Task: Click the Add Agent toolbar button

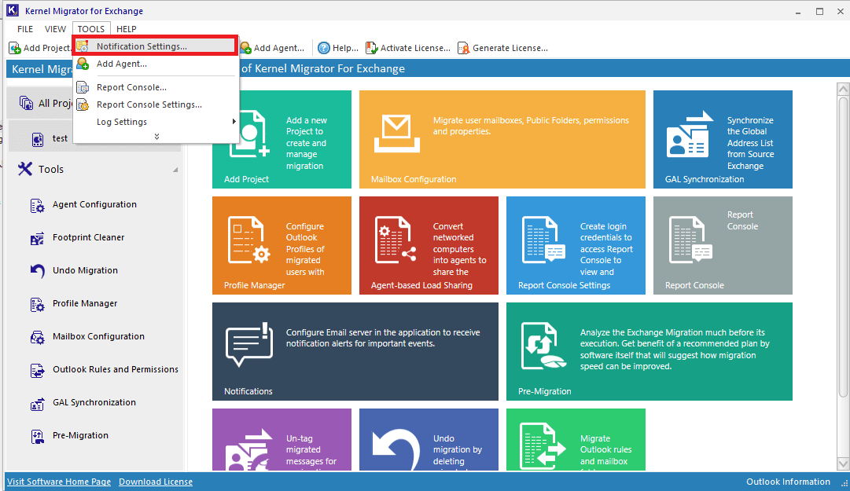Action: (272, 48)
